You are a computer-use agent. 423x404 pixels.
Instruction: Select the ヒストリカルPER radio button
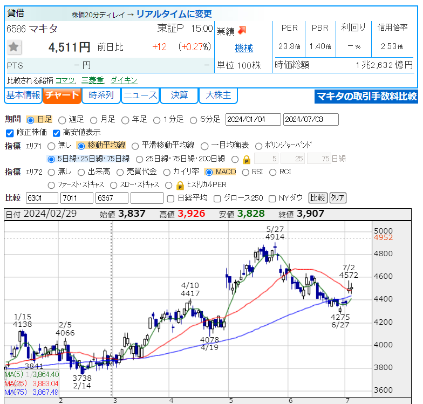coord(168,186)
